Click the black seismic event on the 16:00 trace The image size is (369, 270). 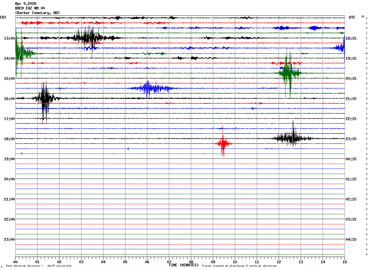[x=45, y=98]
